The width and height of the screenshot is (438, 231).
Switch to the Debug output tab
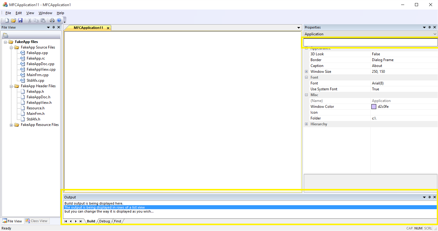(104, 221)
